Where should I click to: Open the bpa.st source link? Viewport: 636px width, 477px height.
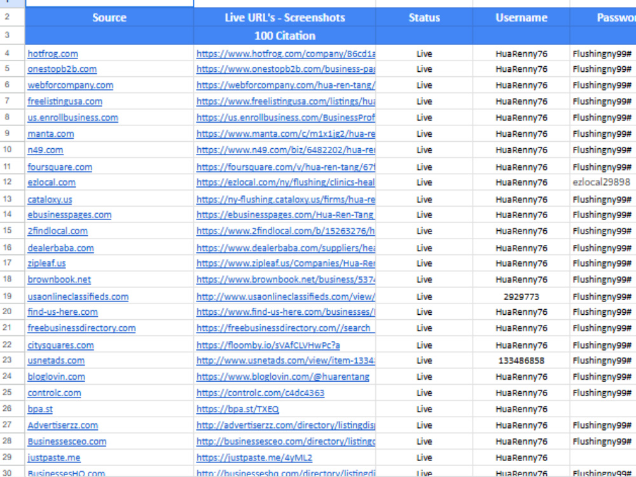click(40, 410)
